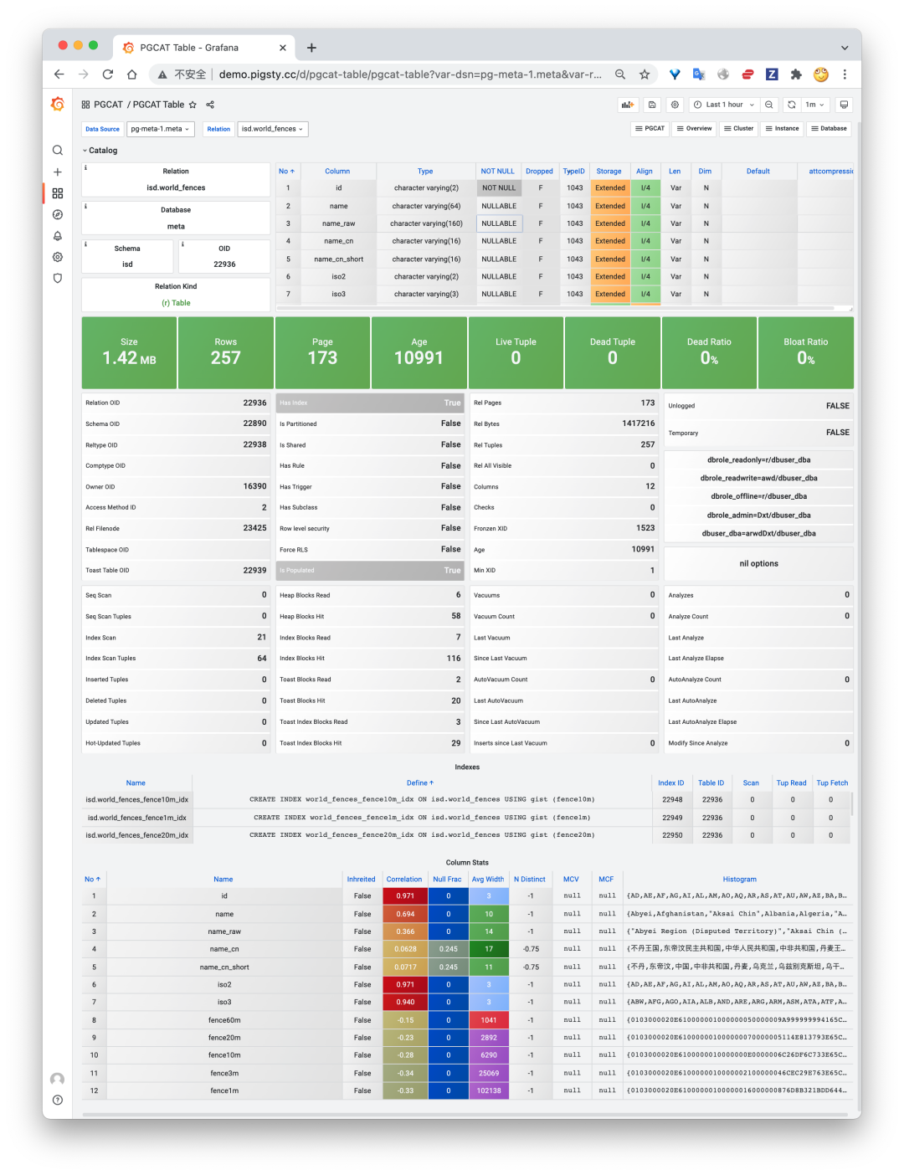Screen dimensions: 904x1175
Task: Click the red 0.971 correlation cell for id
Action: pos(405,896)
